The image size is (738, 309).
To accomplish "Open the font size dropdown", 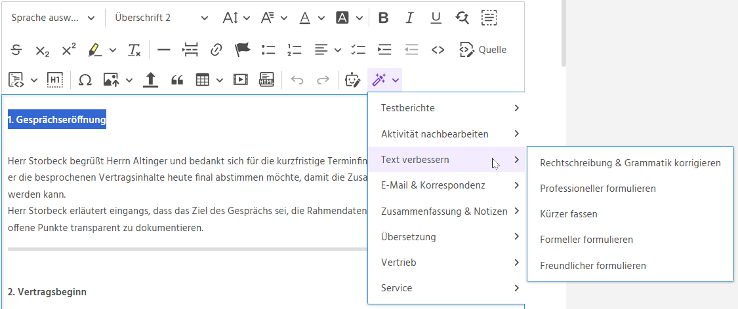I will coord(236,18).
